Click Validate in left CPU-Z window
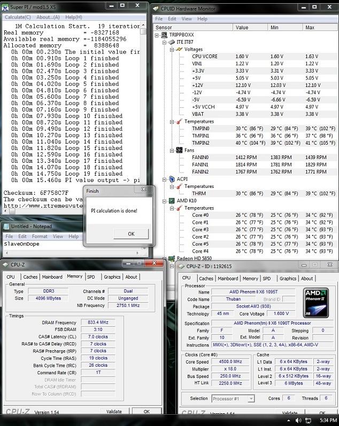This screenshot has height=426, width=339. pyautogui.click(x=114, y=411)
